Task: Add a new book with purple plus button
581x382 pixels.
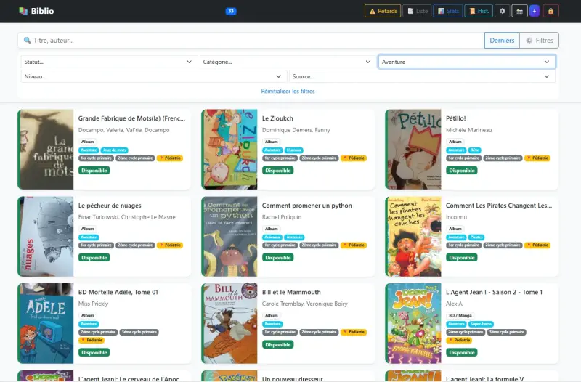Action: point(535,11)
